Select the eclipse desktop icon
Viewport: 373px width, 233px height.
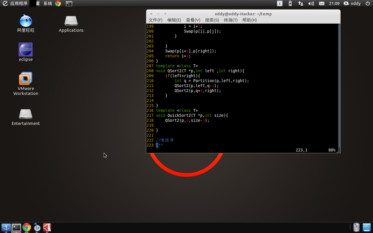[26, 52]
